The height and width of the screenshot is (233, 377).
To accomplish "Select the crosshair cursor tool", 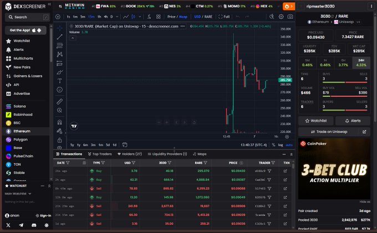I will click(60, 28).
